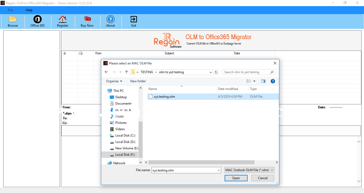364x193 pixels.
Task: Open the About question mark icon
Action: click(x=110, y=19)
